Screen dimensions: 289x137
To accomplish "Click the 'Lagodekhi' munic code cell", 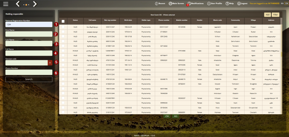I will tap(217, 27).
